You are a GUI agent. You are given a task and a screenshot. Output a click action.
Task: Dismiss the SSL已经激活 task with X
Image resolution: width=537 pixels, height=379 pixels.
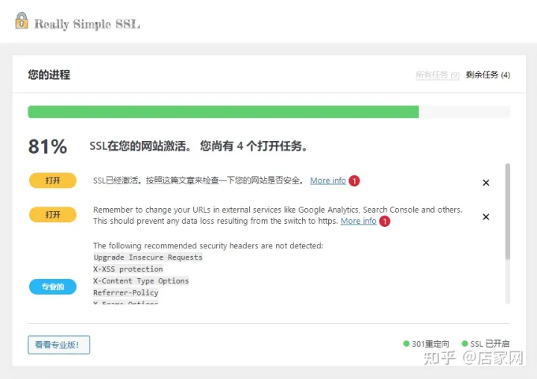pos(486,183)
